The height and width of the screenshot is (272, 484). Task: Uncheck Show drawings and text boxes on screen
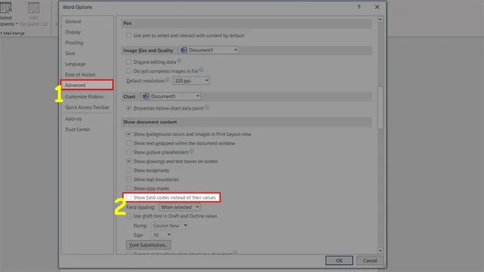coord(128,161)
